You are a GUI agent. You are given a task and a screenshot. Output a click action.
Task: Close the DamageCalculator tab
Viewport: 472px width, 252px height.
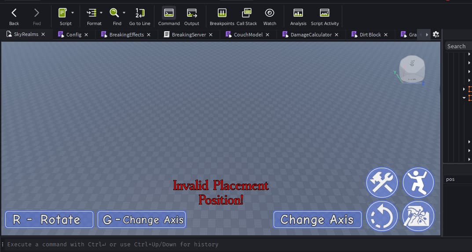(337, 35)
